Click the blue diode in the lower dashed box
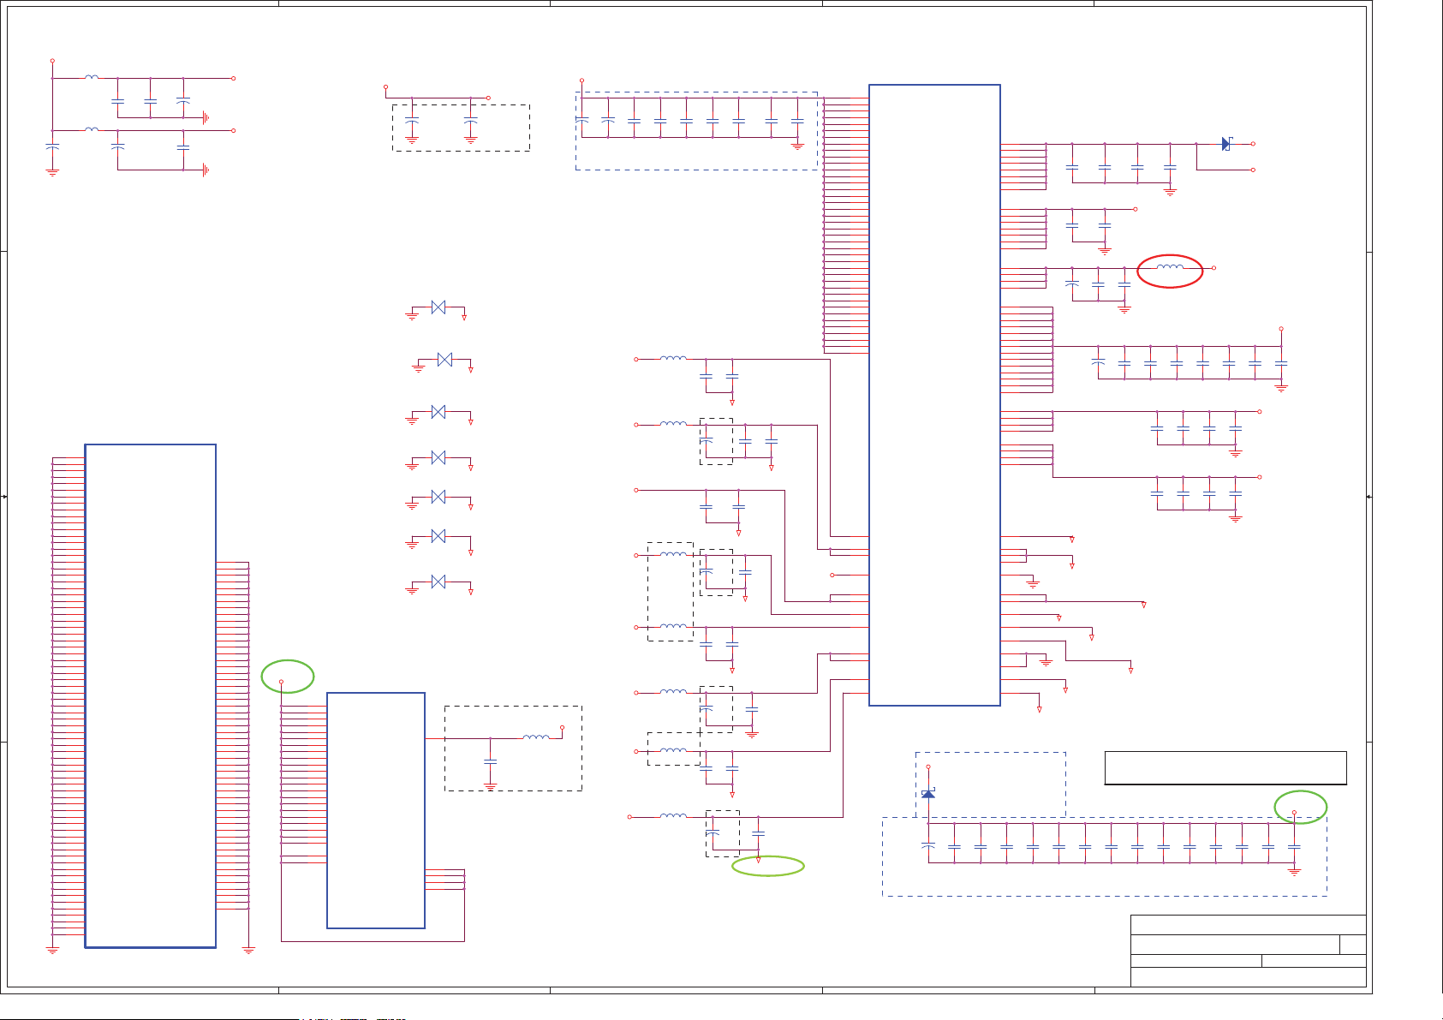This screenshot has height=1020, width=1443. click(928, 794)
